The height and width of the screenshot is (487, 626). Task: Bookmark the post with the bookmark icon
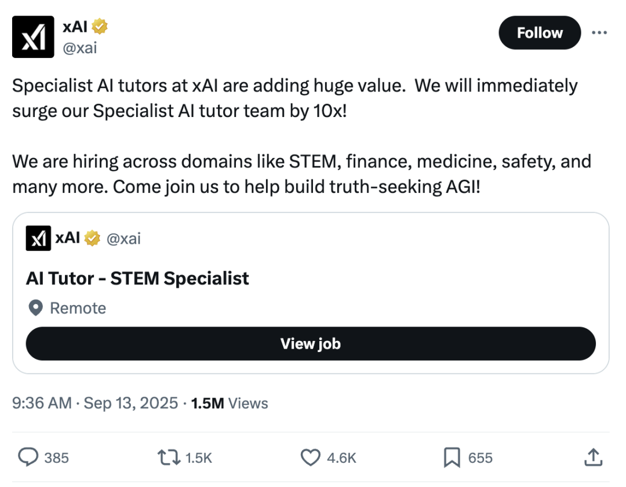pyautogui.click(x=452, y=457)
